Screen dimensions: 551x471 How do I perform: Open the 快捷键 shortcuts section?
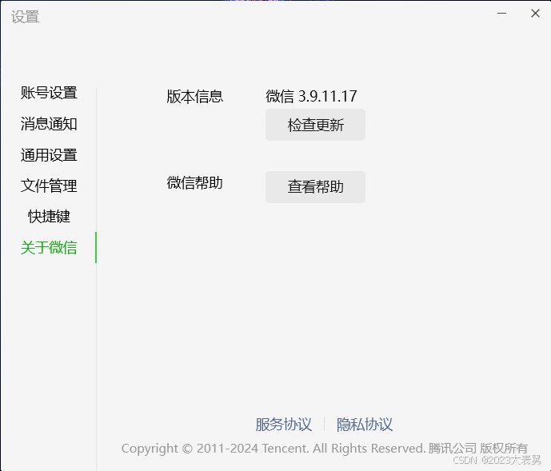(x=49, y=217)
